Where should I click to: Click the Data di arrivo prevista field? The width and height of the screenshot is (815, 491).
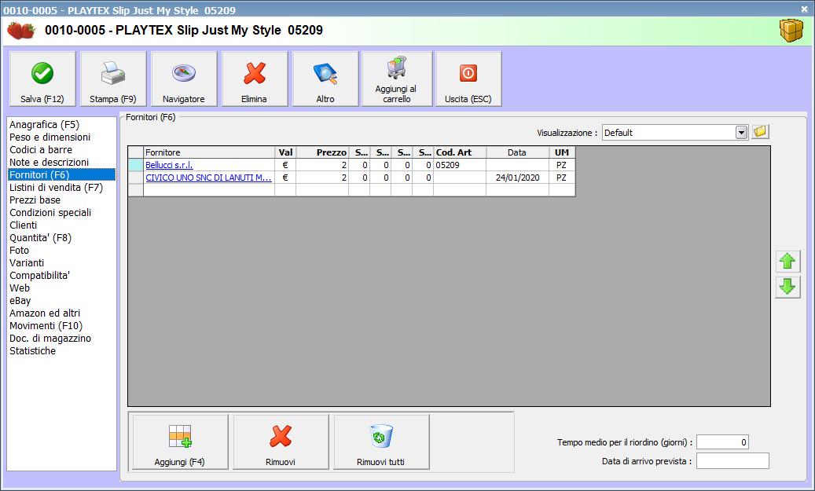[732, 461]
